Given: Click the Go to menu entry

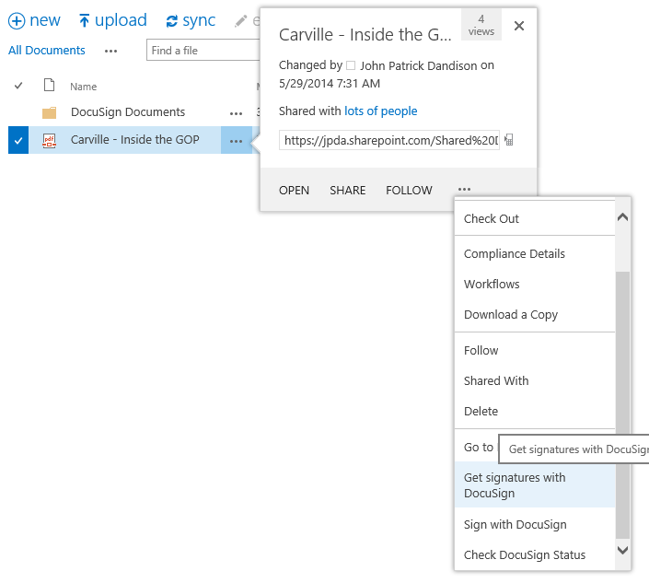Looking at the screenshot, I should (479, 448).
